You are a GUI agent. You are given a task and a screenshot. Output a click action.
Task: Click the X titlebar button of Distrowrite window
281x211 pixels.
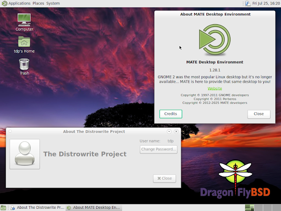(x=176, y=131)
